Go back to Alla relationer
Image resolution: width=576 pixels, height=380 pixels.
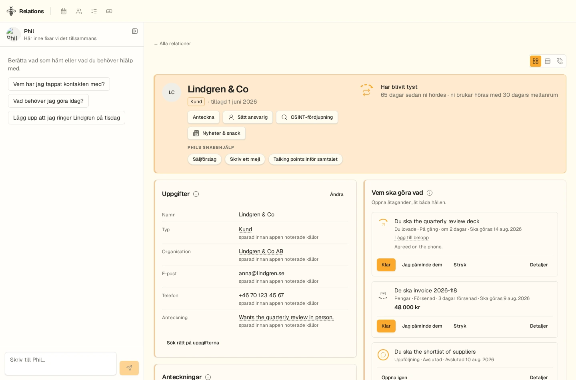pyautogui.click(x=172, y=44)
